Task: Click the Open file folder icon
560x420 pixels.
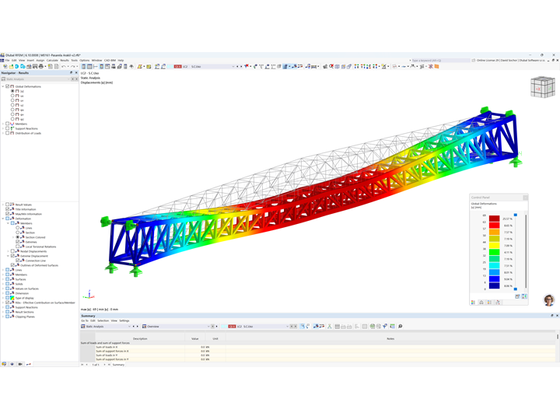Action: [11, 66]
